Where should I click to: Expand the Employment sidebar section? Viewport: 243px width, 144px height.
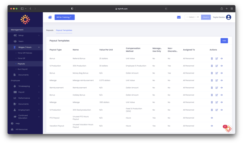point(25,110)
